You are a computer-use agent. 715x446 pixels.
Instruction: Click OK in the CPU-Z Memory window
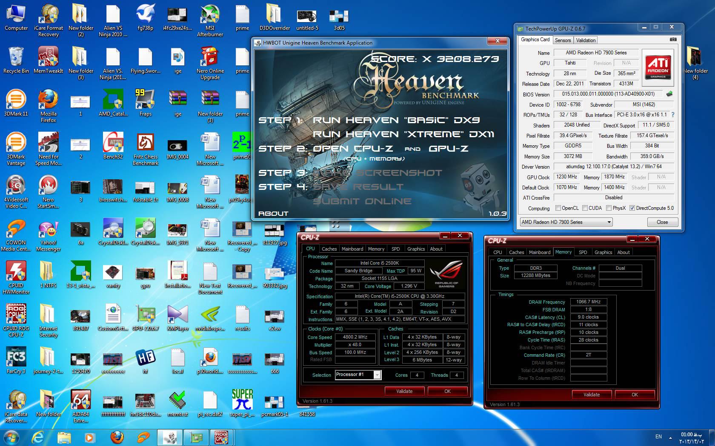pos(635,395)
